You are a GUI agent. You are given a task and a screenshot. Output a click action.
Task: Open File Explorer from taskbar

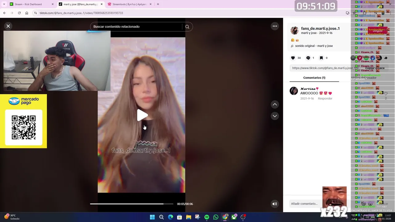[x=189, y=217]
